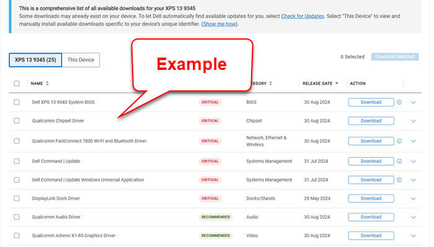Open info icon for FastConnect 7800 driver
Viewport: 434px width, 247px height.
(399, 141)
